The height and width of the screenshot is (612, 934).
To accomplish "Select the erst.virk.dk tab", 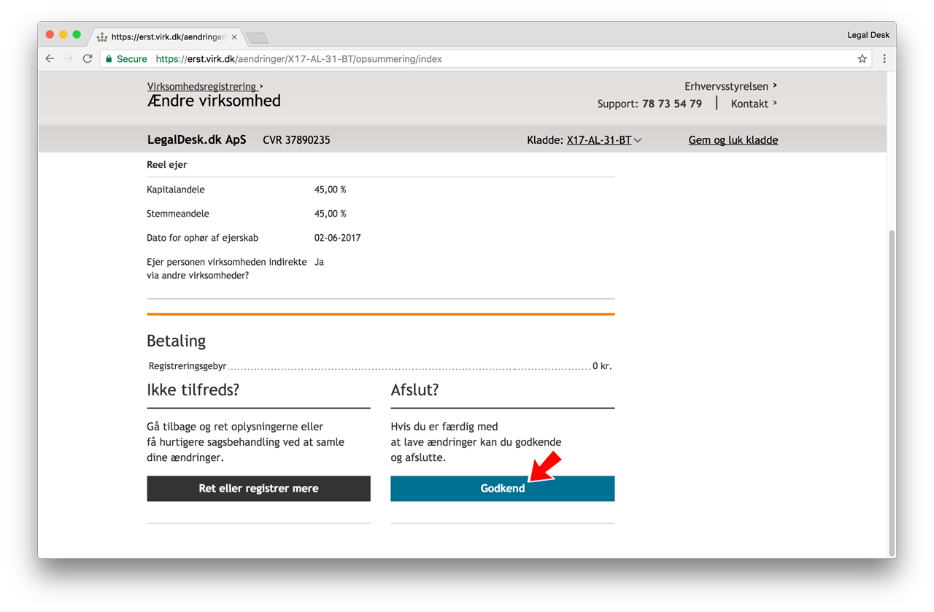I will click(168, 36).
